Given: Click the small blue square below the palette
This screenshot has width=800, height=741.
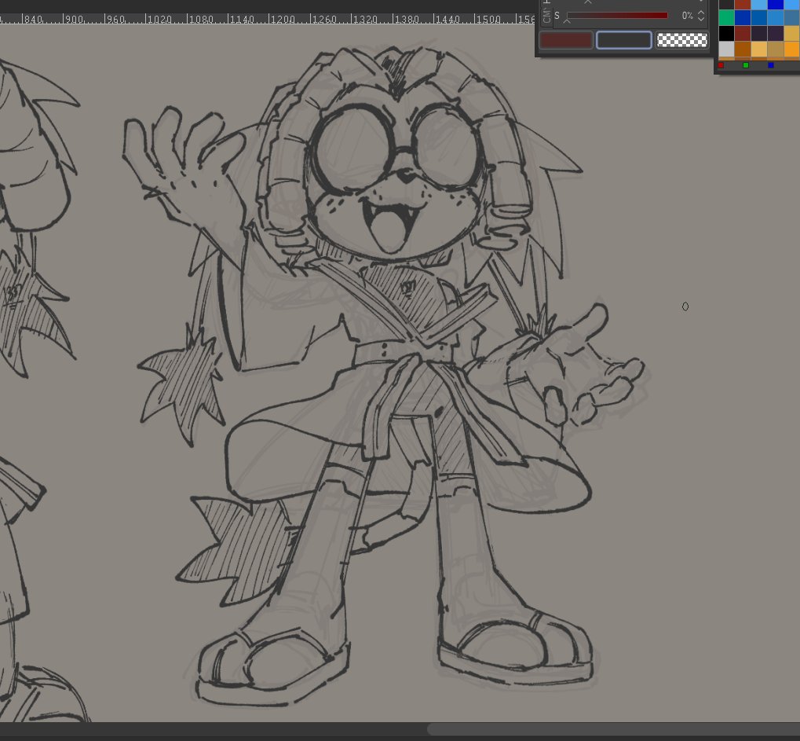Looking at the screenshot, I should point(771,65).
